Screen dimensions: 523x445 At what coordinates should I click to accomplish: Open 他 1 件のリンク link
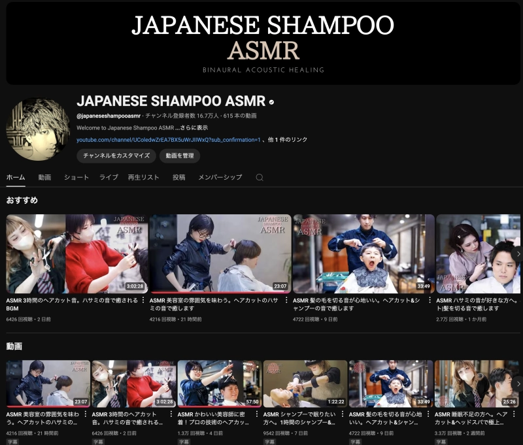[x=288, y=140]
